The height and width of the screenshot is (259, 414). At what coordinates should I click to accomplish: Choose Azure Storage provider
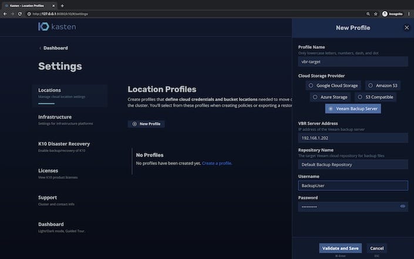click(x=329, y=97)
